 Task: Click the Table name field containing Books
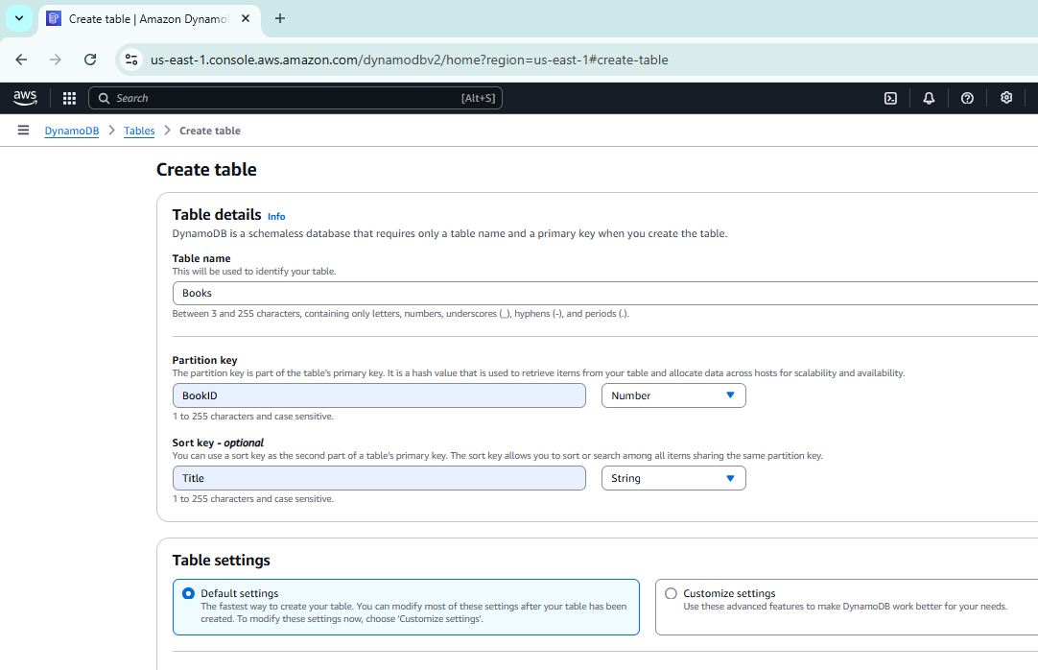605,293
